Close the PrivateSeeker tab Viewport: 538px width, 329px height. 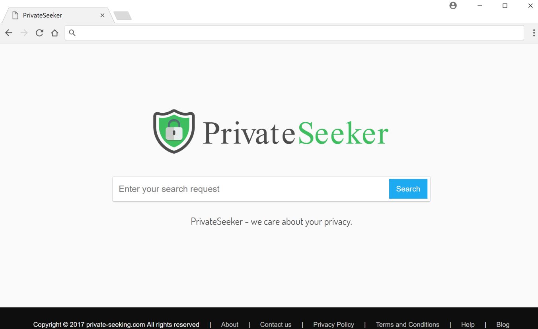[102, 16]
